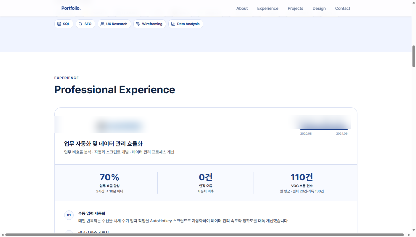Viewport: 416px width, 237px height.
Task: Click the SQL database icon
Action: tap(59, 24)
